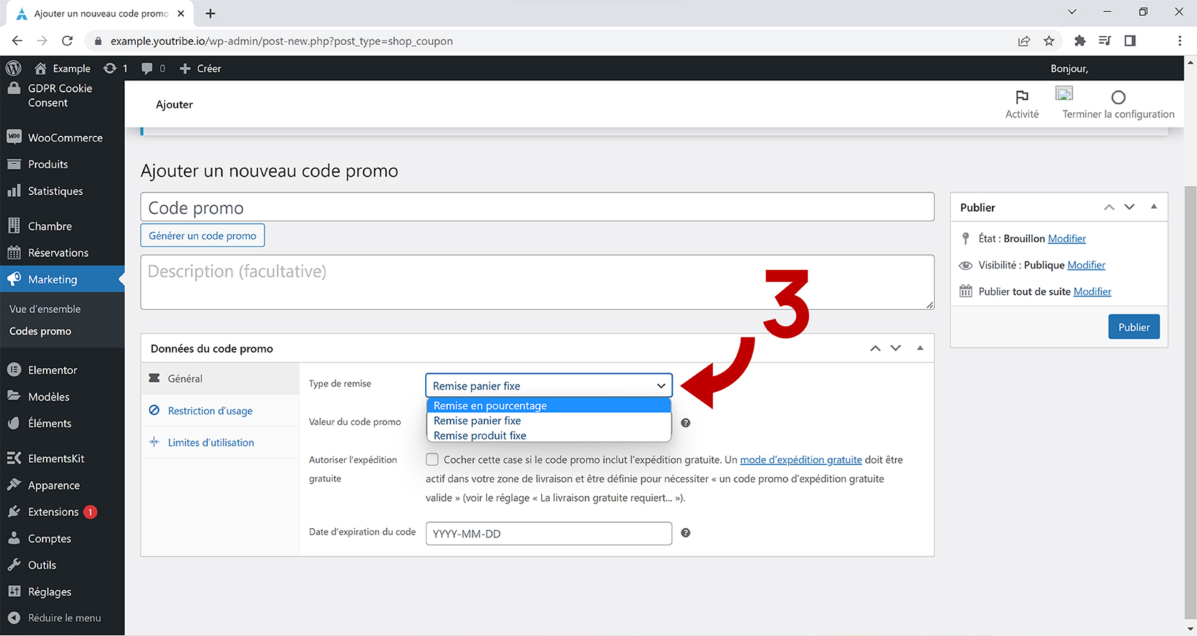Click Générer un code promo button
Screen dimensions: 1197x636
tap(203, 235)
